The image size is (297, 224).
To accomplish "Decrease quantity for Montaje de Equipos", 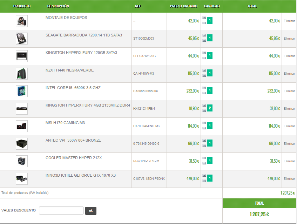I will click(204, 23).
